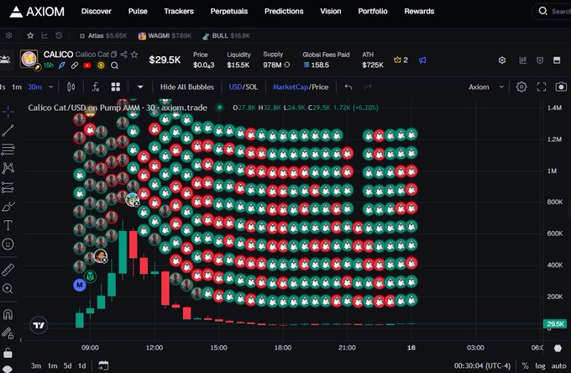This screenshot has width=571, height=373.
Task: Select the 5d date range
Action: [x=67, y=365]
